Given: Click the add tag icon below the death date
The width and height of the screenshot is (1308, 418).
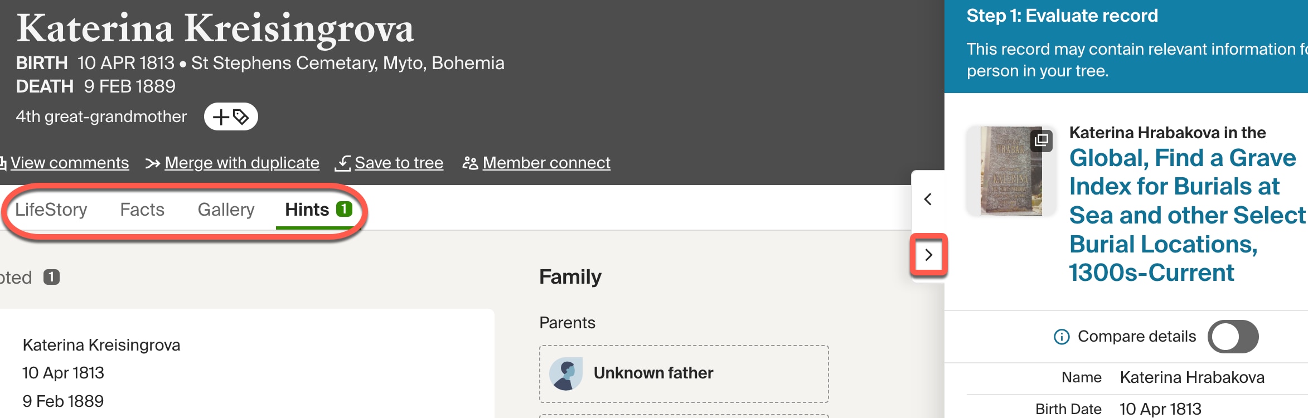Looking at the screenshot, I should pyautogui.click(x=230, y=116).
